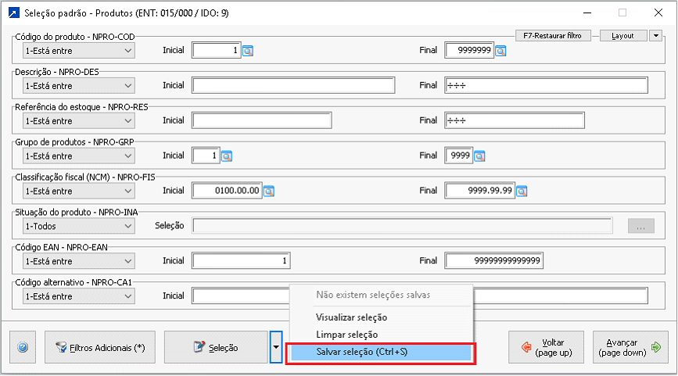678x376 pixels.
Task: Click the application icon in title bar
Action: pos(14,13)
